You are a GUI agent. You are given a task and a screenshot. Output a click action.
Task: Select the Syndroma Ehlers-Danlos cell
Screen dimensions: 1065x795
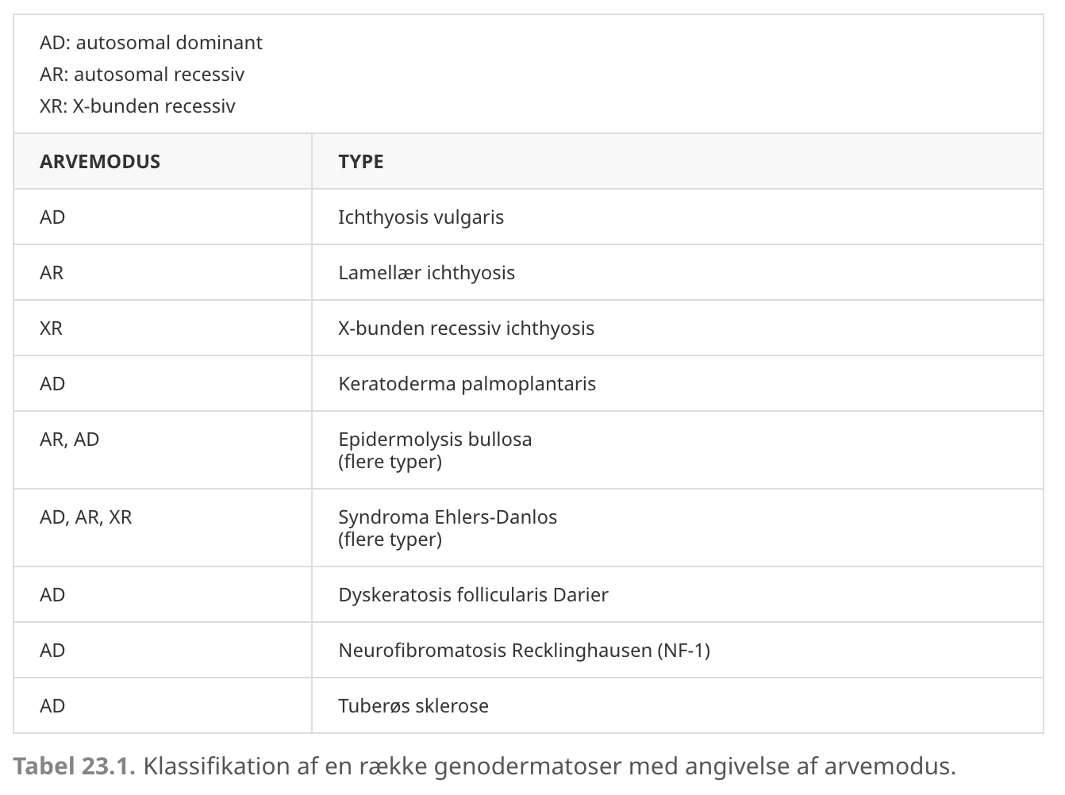(x=678, y=528)
